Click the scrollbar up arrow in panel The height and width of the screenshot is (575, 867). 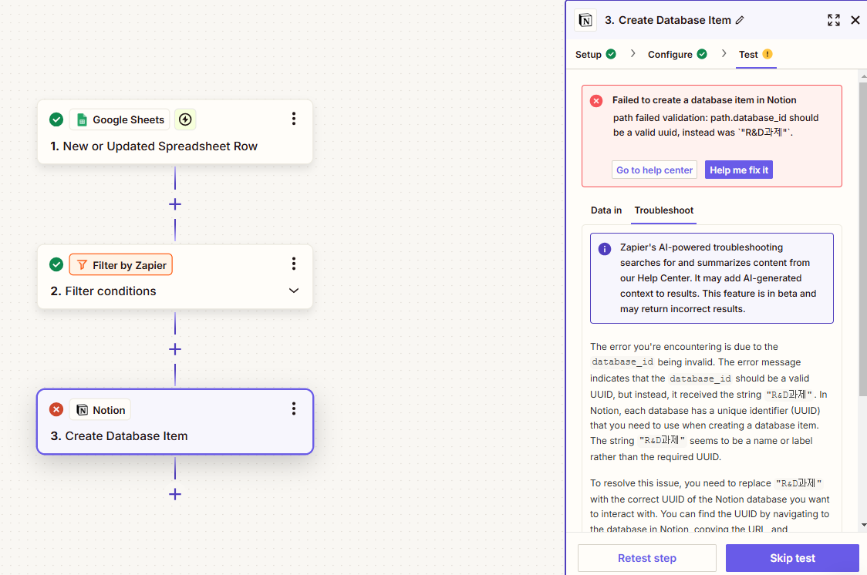863,75
